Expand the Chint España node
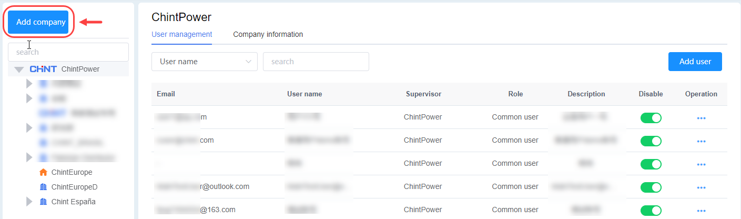 29,202
